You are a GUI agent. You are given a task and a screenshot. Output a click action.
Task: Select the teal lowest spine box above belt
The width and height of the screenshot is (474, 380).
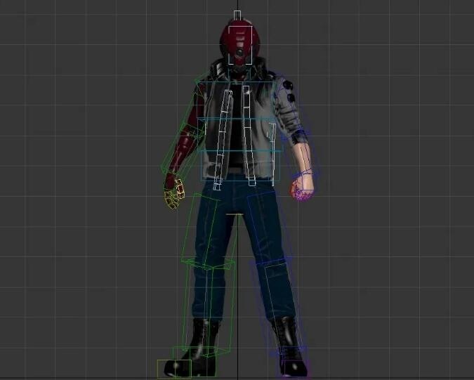click(x=240, y=166)
